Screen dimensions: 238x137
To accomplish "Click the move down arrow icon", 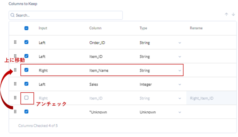I will pos(233,14).
